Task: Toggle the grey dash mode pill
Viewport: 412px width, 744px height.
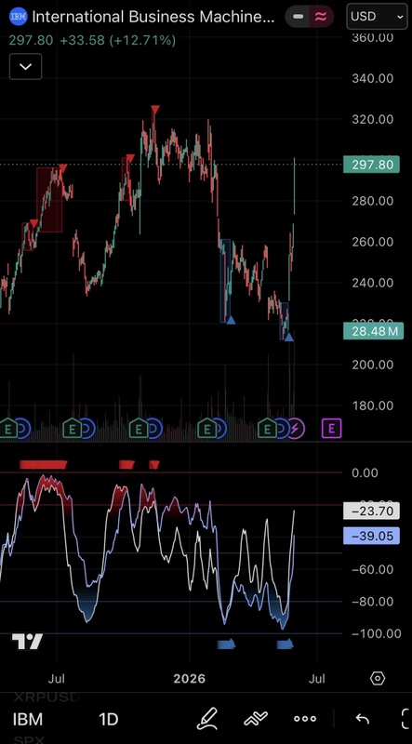Action: pyautogui.click(x=299, y=17)
